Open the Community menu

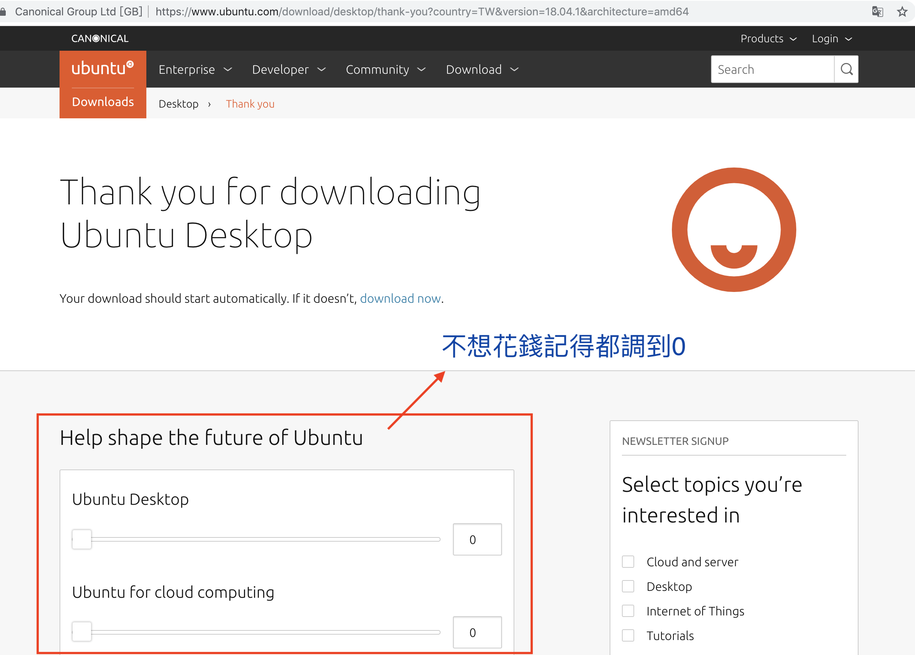pos(386,70)
